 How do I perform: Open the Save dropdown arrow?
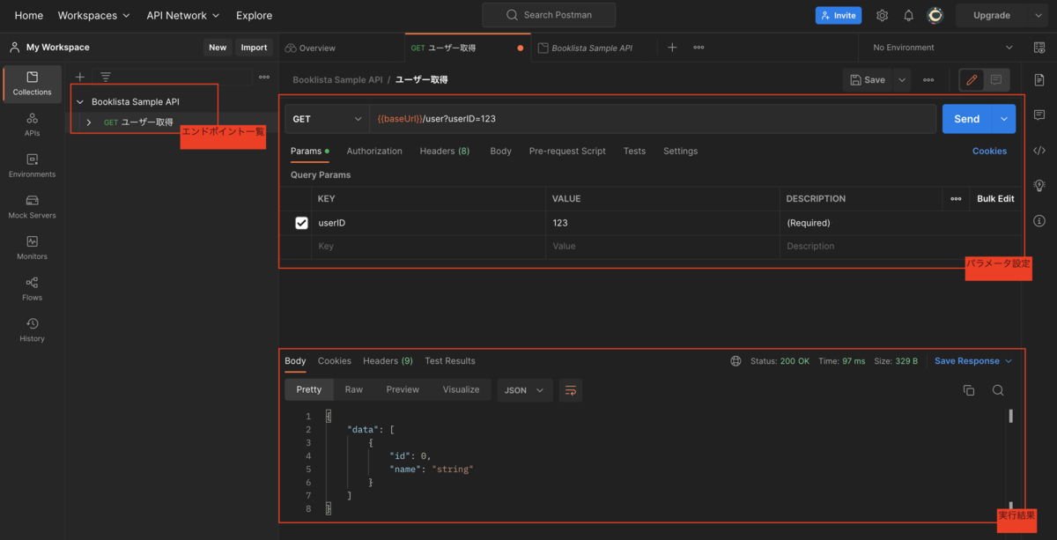tap(902, 79)
